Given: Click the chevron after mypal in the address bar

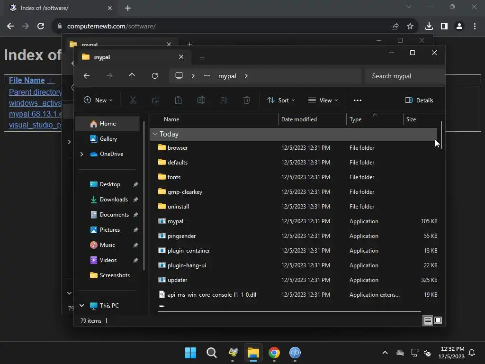Looking at the screenshot, I should [246, 76].
